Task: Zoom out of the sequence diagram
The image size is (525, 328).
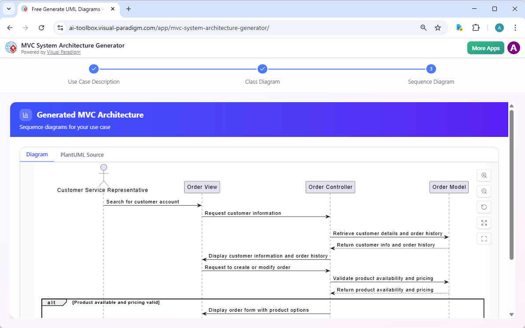Action: (x=484, y=191)
